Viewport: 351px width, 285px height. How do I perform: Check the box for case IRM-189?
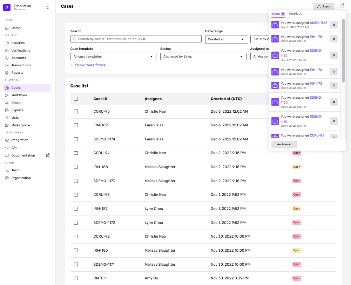pos(76,125)
